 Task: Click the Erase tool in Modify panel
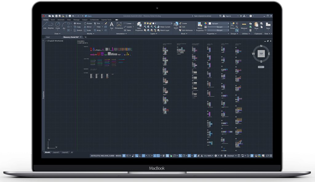click(106, 23)
